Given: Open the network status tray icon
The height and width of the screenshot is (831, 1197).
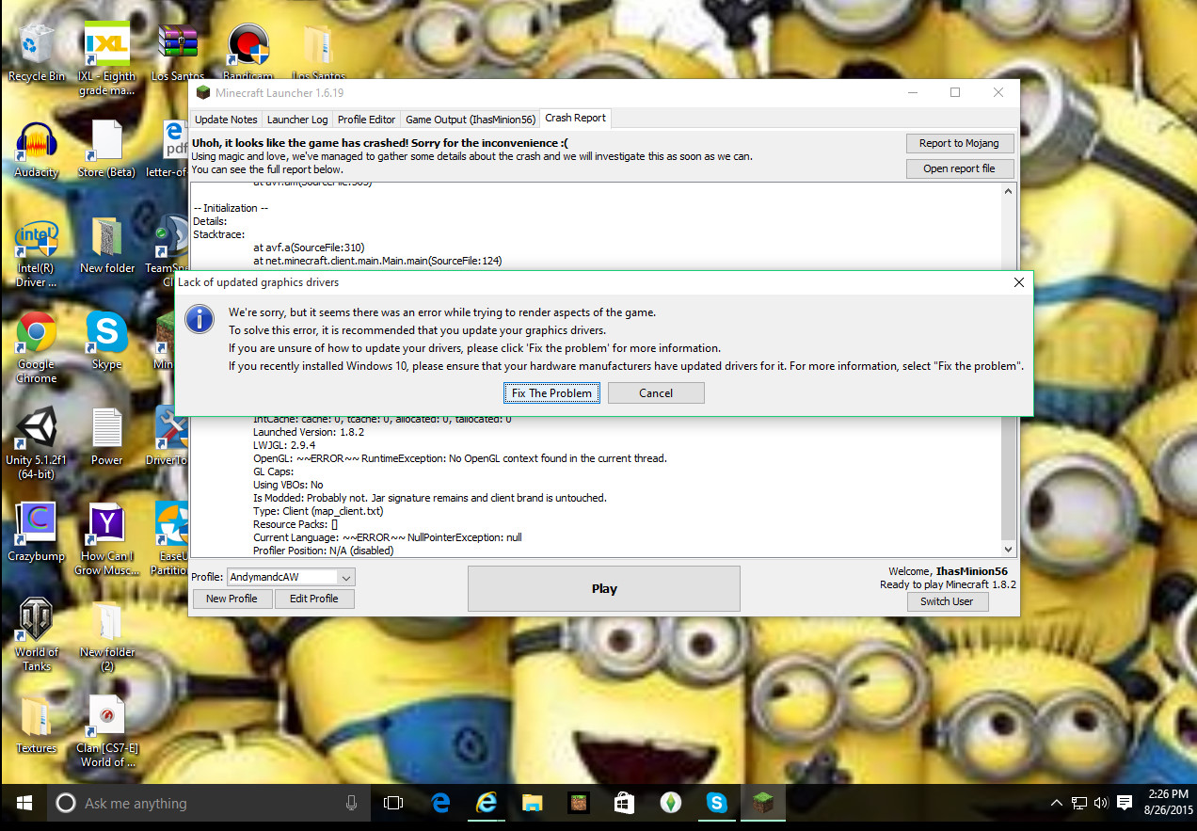Looking at the screenshot, I should point(1078,803).
